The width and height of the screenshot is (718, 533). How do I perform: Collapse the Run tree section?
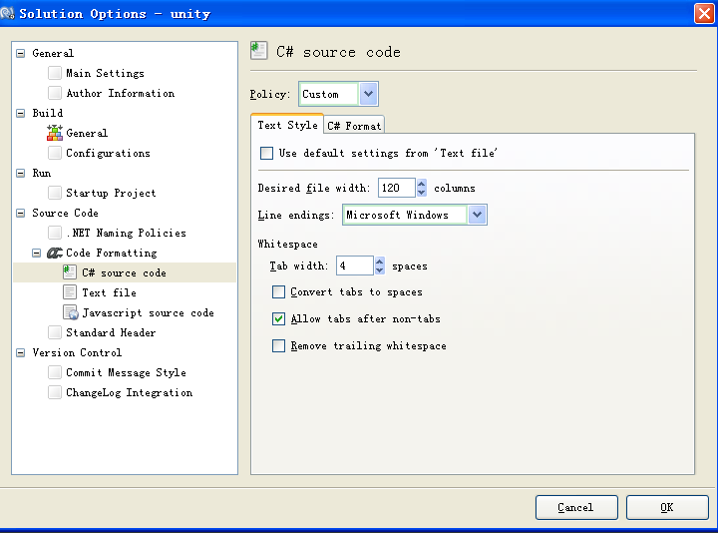pos(21,173)
